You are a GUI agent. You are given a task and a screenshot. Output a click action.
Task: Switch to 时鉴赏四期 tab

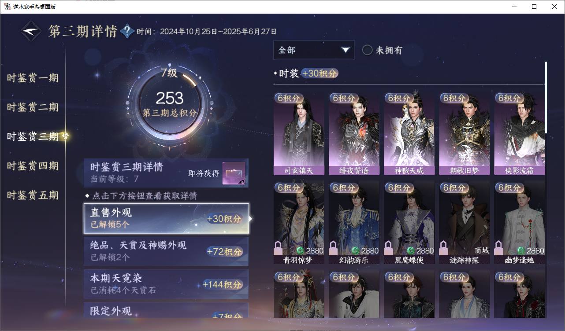pyautogui.click(x=33, y=166)
